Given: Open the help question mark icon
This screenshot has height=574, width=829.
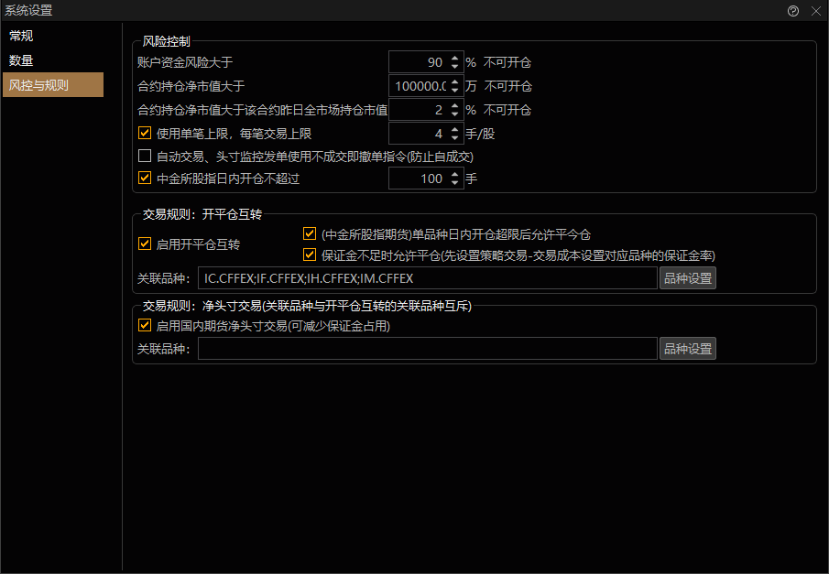Looking at the screenshot, I should tap(792, 11).
